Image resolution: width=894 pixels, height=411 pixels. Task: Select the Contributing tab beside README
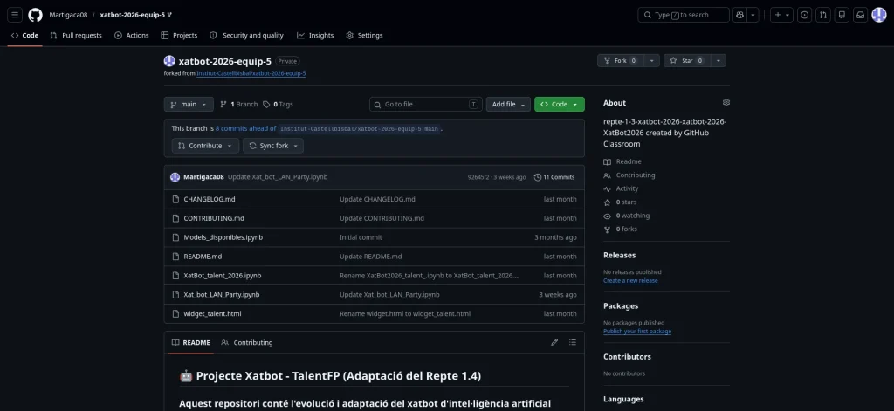(x=247, y=343)
